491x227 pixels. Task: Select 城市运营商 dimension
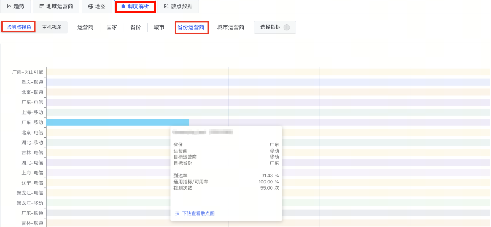click(x=231, y=27)
